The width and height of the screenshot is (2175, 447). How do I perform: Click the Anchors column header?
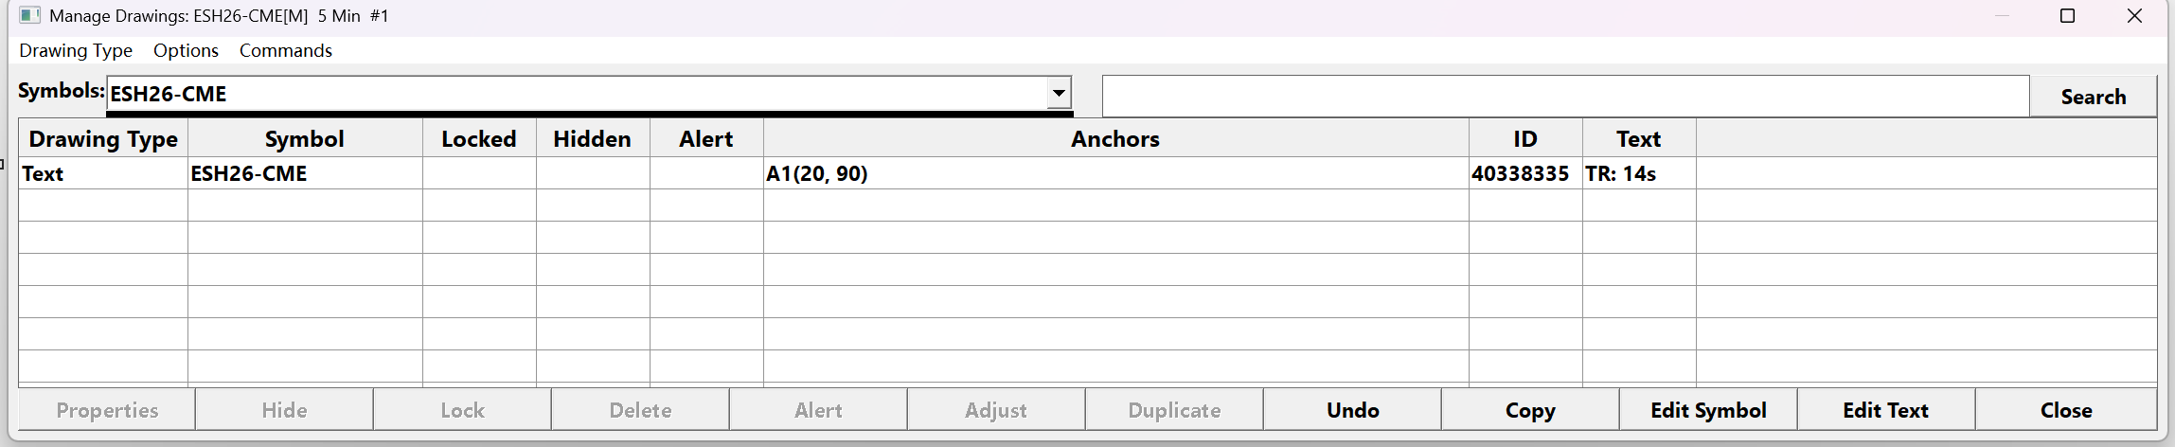[1115, 139]
